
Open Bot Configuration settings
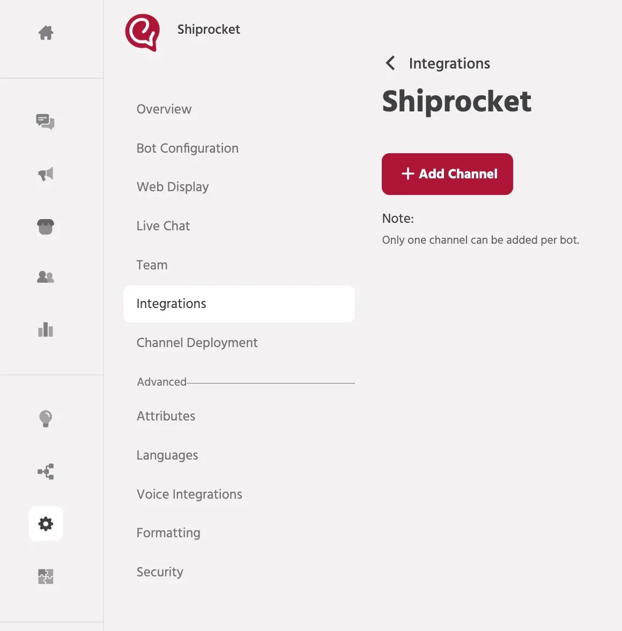(187, 148)
